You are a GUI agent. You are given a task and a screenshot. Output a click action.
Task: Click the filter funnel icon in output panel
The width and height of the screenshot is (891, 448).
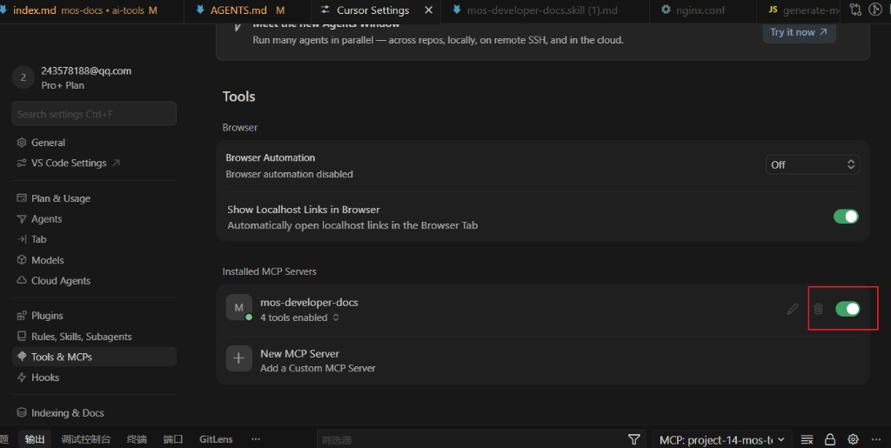634,439
